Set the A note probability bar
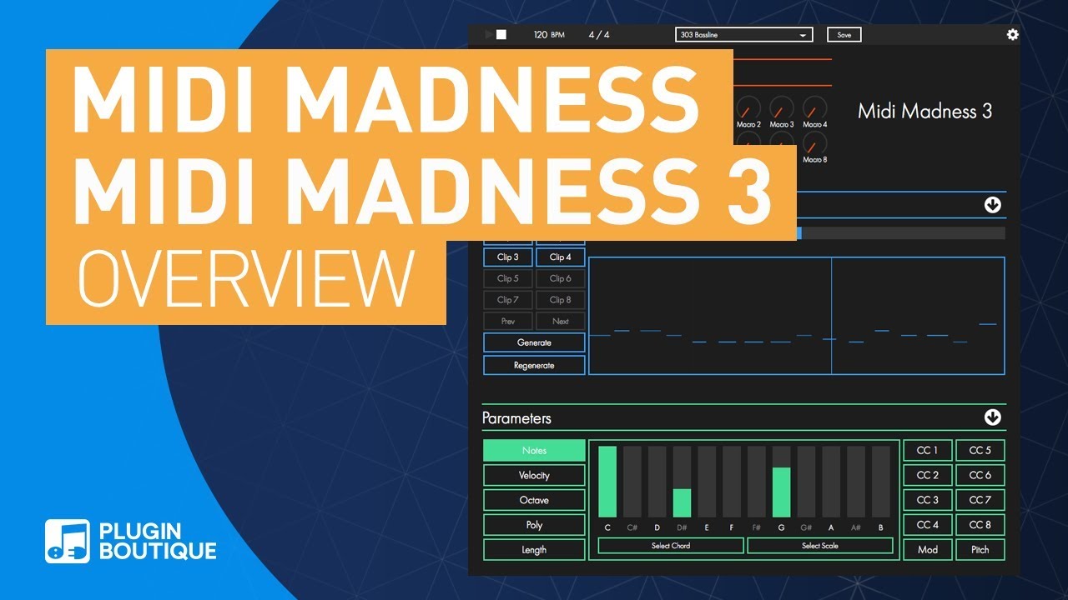The height and width of the screenshot is (600, 1068). (831, 482)
